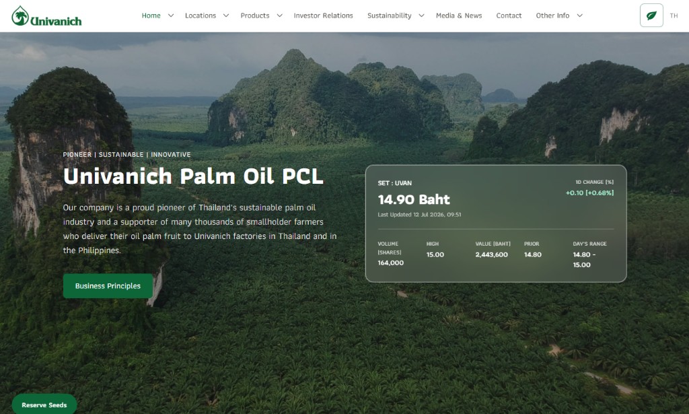This screenshot has width=689, height=414.
Task: Click the green leaf icon button
Action: [x=651, y=15]
